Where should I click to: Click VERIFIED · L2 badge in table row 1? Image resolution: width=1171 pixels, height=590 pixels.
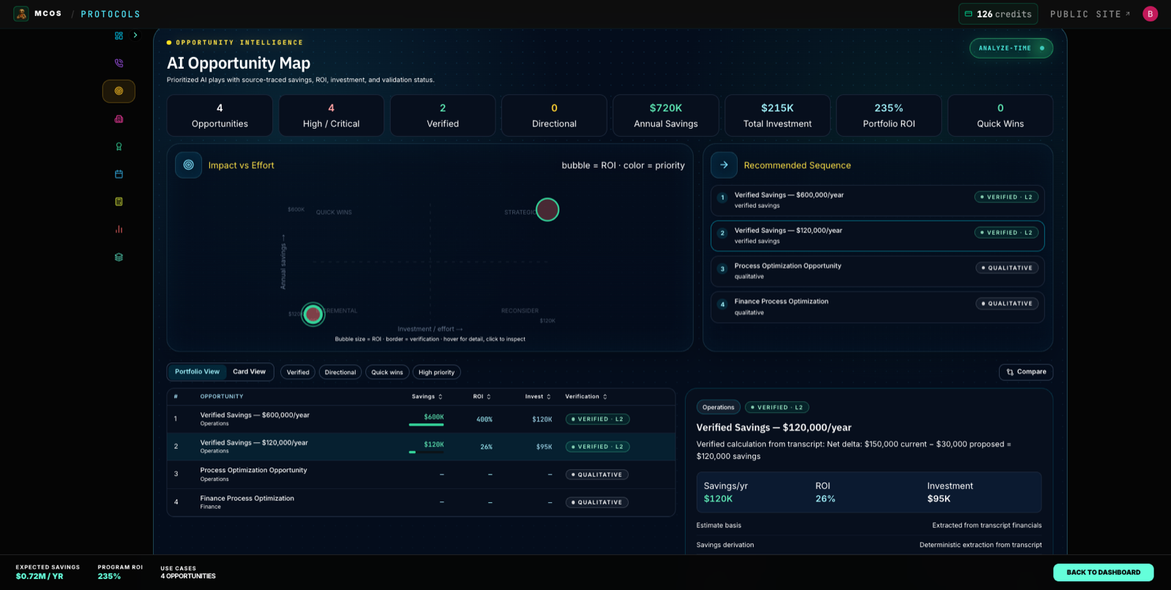598,419
